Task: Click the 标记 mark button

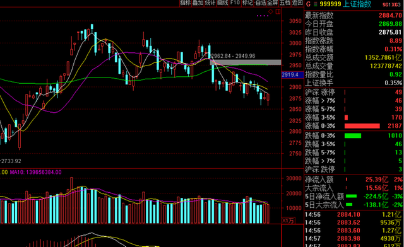Action: tap(247, 3)
